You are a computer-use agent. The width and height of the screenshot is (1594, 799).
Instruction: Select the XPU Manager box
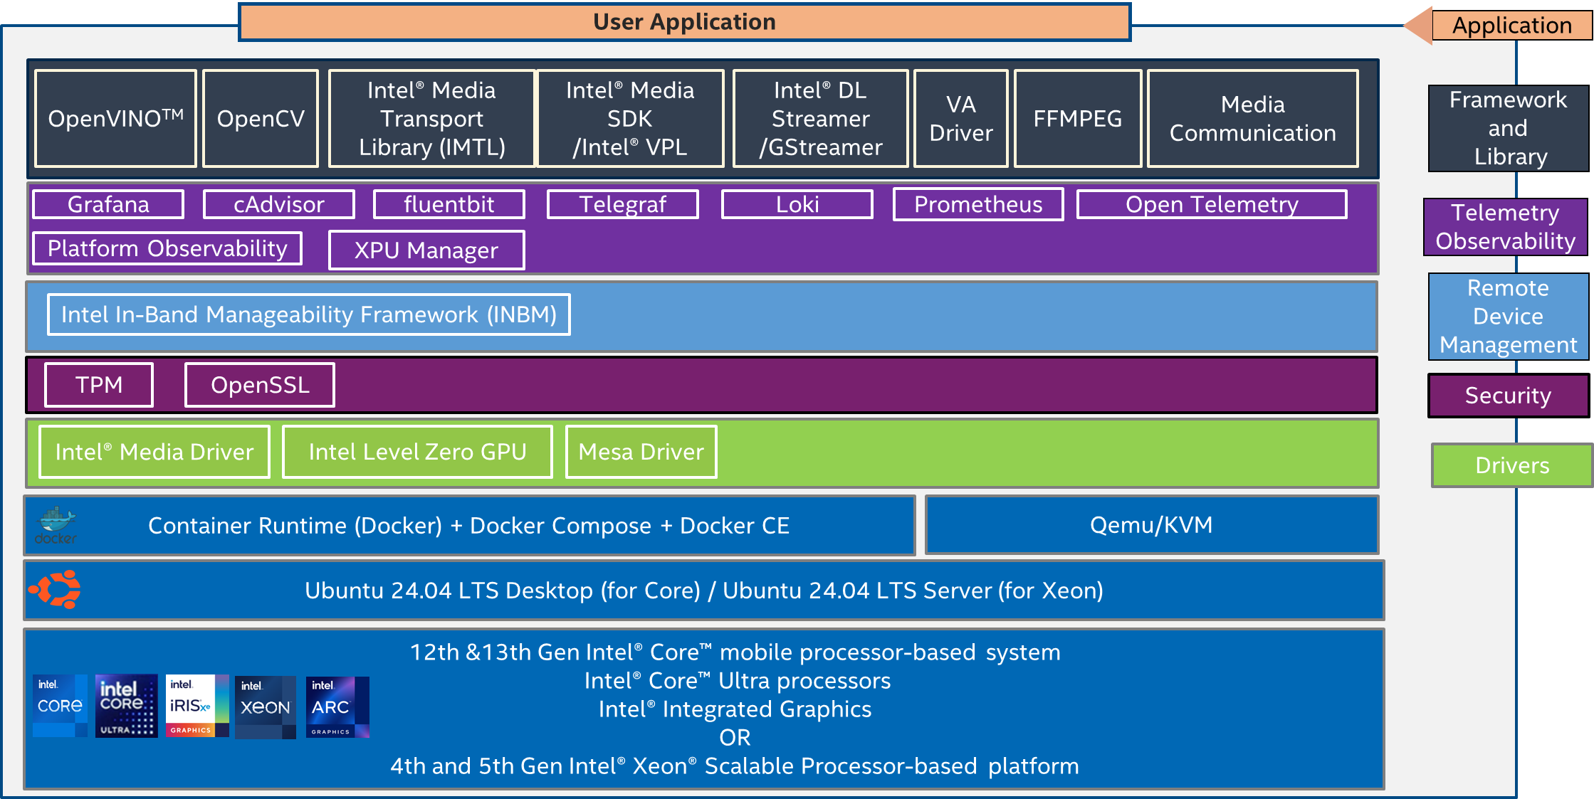click(x=426, y=250)
